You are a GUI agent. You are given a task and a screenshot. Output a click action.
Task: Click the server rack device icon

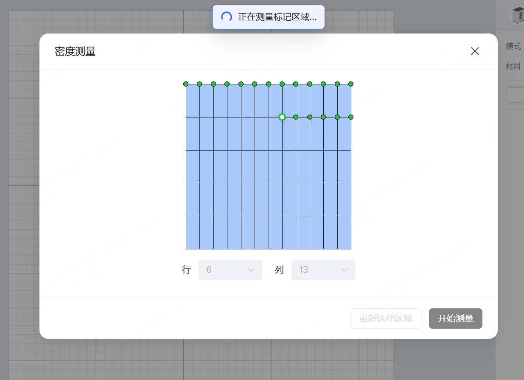coord(518,15)
